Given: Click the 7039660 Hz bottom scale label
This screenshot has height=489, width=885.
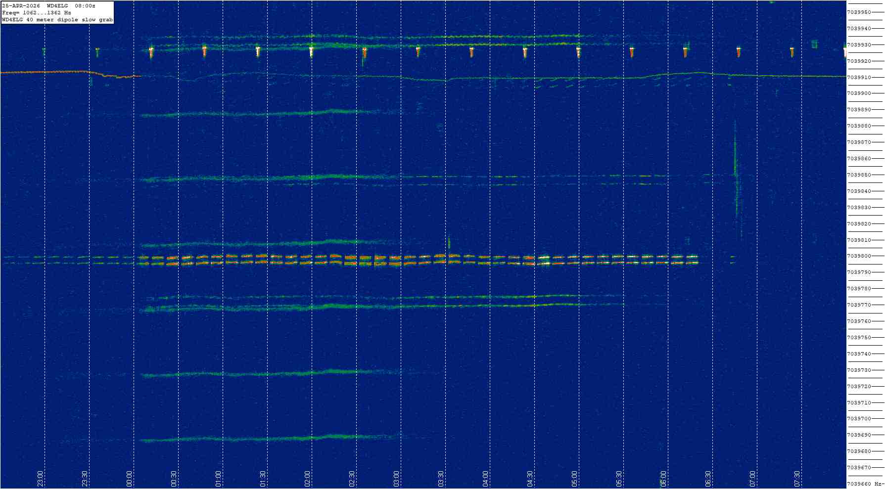Looking at the screenshot, I should pyautogui.click(x=863, y=484).
